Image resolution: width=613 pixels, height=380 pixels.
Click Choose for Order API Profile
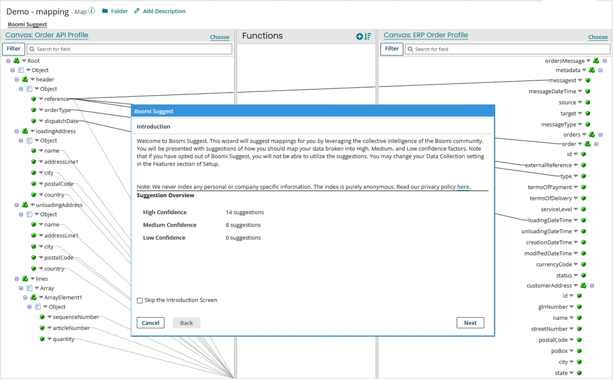[220, 37]
